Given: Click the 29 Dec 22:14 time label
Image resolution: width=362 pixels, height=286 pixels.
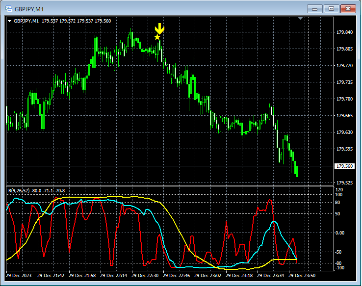Looking at the screenshot, I should coord(114,275).
